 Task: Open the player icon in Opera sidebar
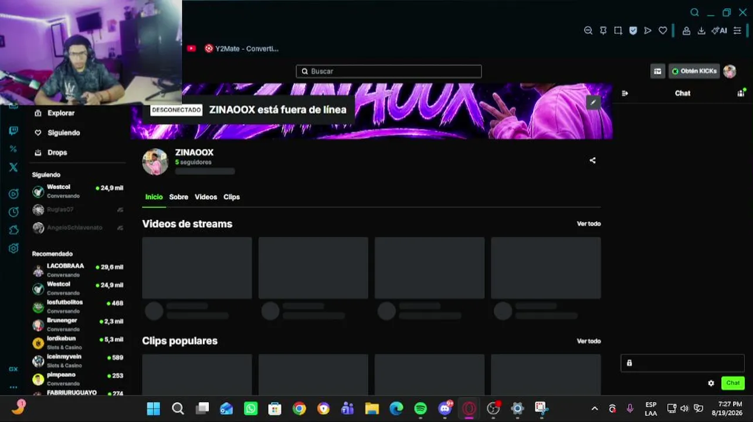pos(13,193)
